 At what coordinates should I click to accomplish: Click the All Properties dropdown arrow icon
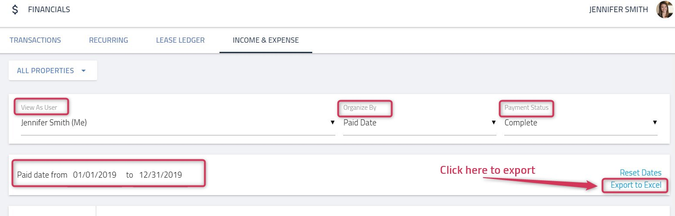(x=84, y=71)
